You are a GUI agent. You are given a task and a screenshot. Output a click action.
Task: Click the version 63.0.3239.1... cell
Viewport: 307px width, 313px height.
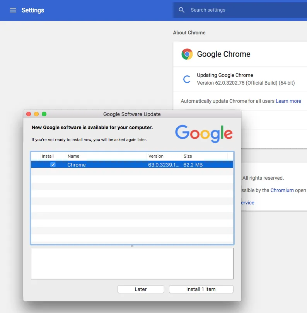click(x=164, y=165)
